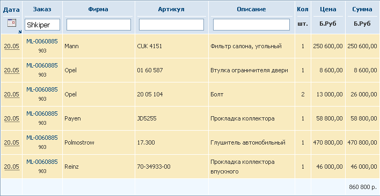Open the calendar date picker icon

[x=12, y=23]
